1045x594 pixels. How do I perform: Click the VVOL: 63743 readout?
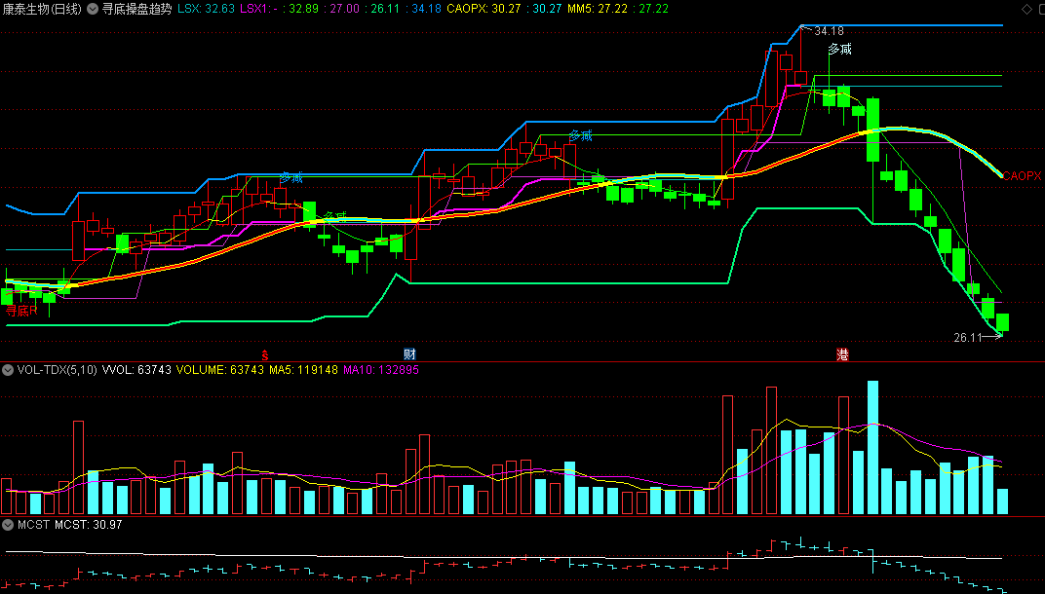click(x=136, y=370)
